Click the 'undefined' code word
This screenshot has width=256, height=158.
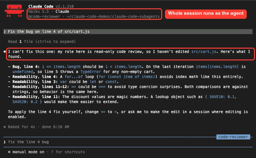pyautogui.click(x=23, y=72)
